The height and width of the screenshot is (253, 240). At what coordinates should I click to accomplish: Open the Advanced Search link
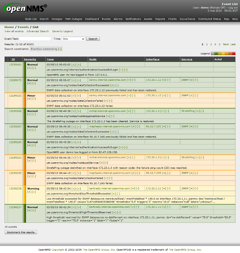tap(38, 31)
